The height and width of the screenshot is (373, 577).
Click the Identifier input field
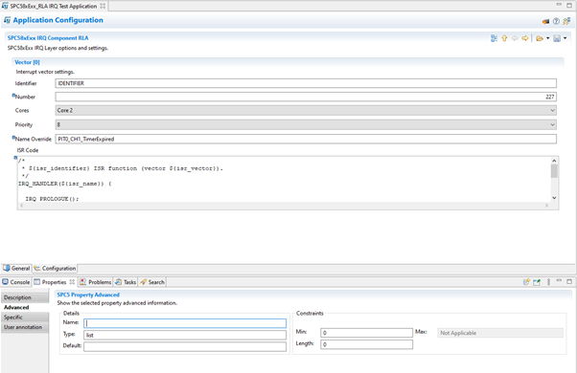tap(306, 83)
